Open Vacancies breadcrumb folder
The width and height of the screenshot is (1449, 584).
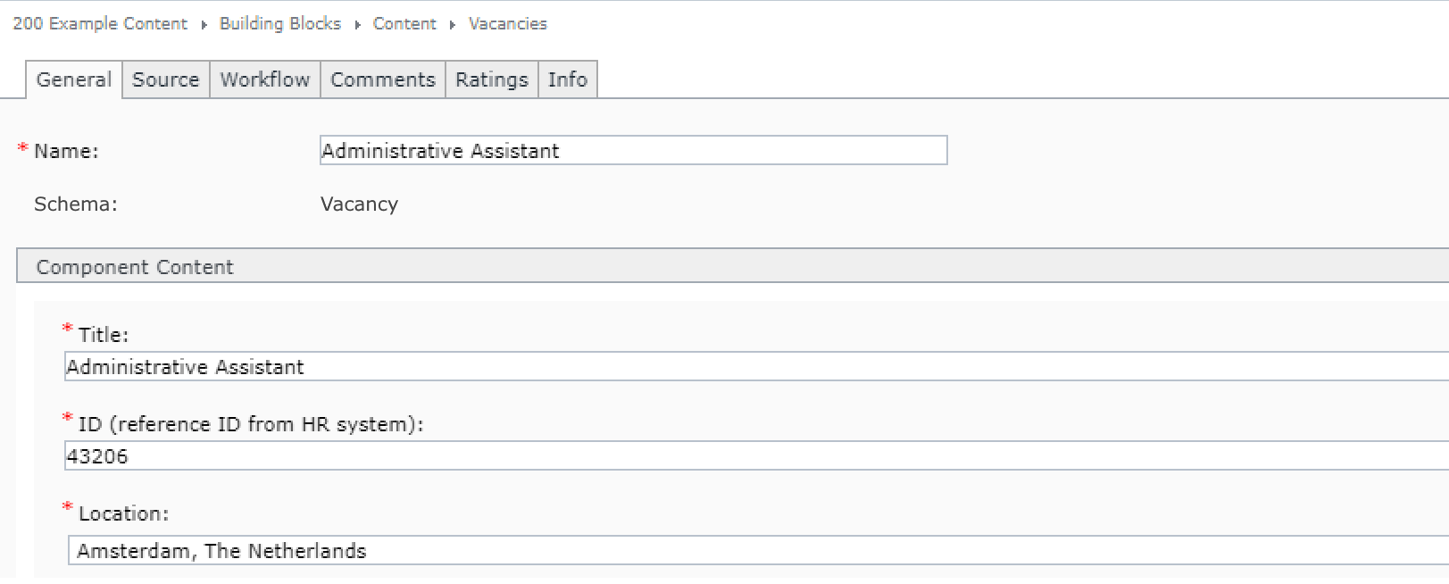tap(508, 24)
